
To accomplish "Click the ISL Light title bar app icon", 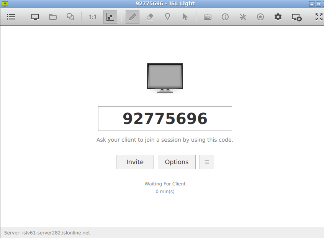I will [x=5, y=4].
